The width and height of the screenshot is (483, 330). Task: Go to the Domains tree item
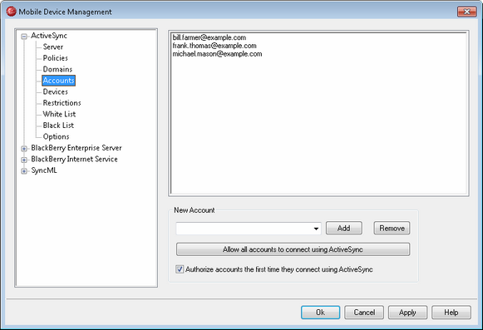57,69
